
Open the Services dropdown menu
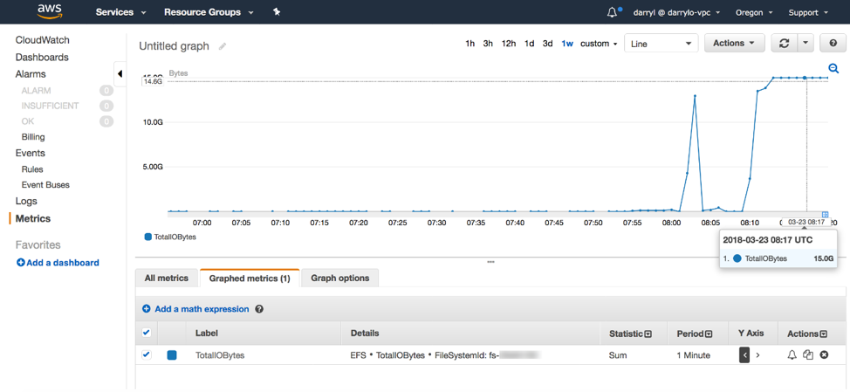coord(121,12)
